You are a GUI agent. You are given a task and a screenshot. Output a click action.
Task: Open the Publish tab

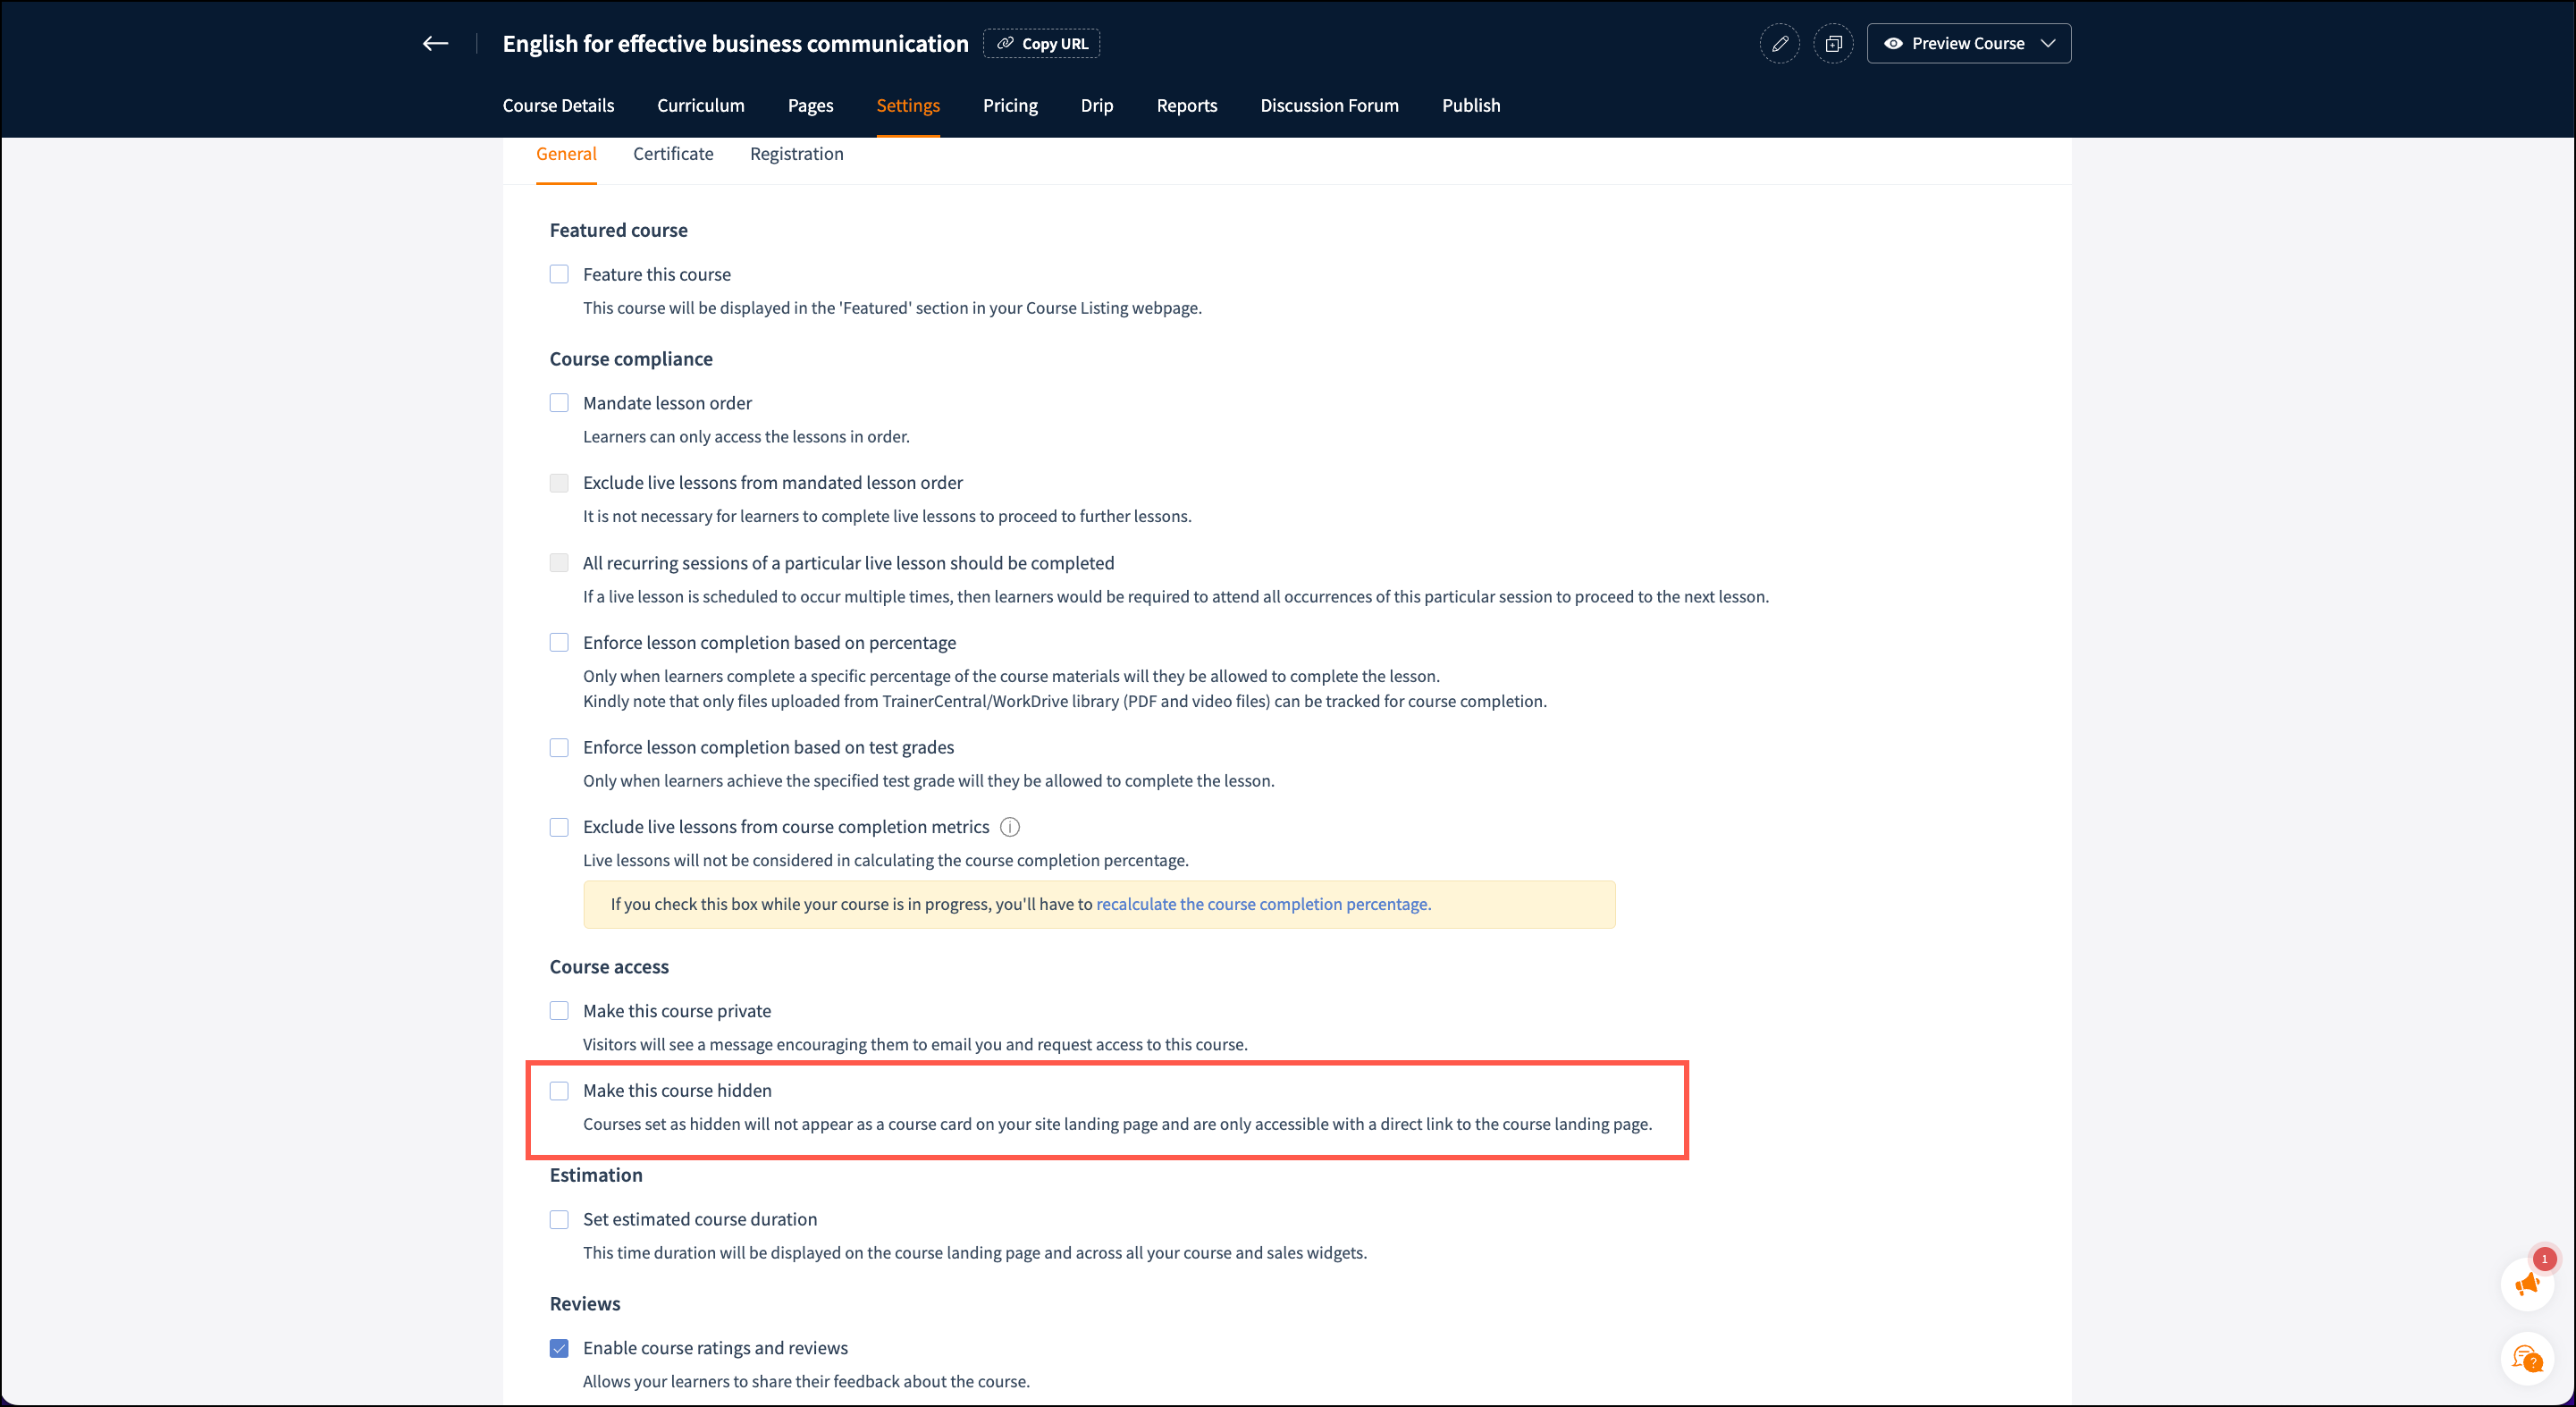pyautogui.click(x=1470, y=106)
